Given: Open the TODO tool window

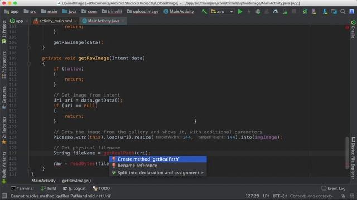Looking at the screenshot, I should (x=102, y=188).
